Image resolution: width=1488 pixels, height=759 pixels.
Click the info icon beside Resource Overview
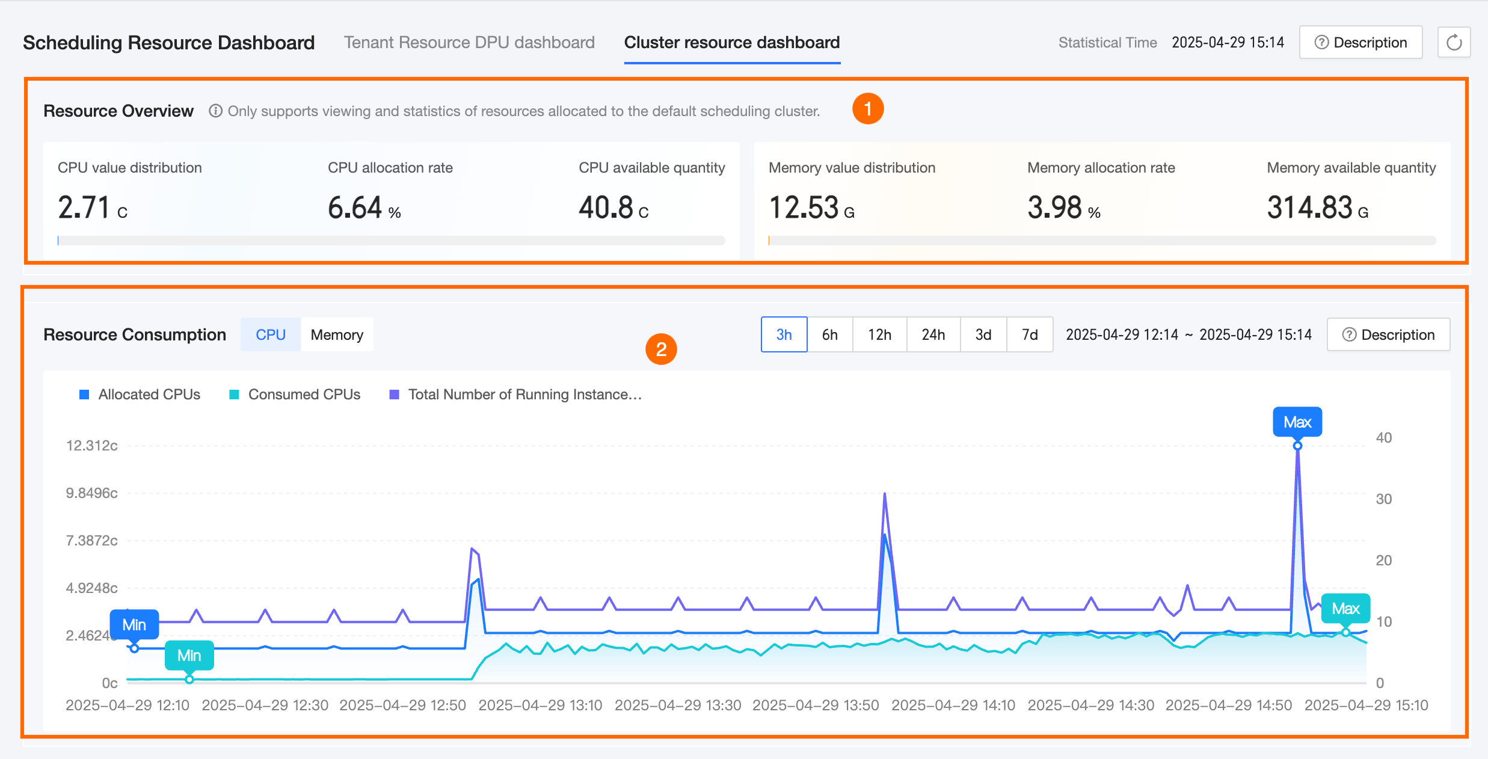coord(215,111)
